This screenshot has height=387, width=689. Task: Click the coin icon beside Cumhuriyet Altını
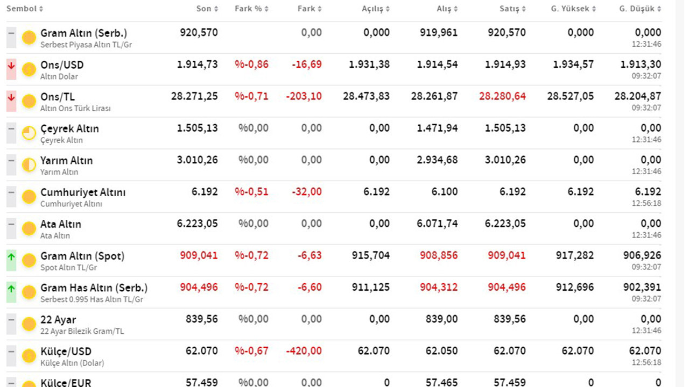click(x=29, y=197)
